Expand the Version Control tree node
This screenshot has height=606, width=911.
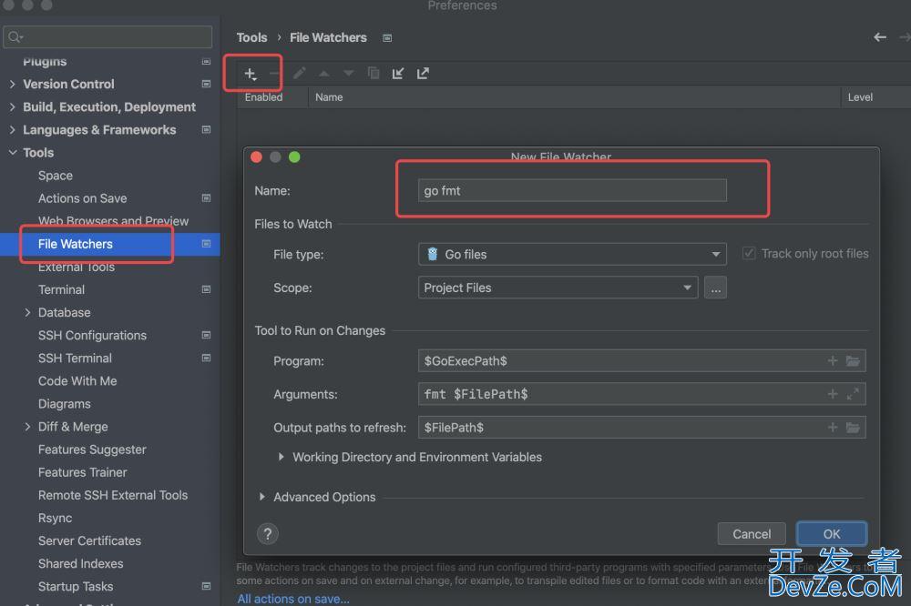coord(13,84)
